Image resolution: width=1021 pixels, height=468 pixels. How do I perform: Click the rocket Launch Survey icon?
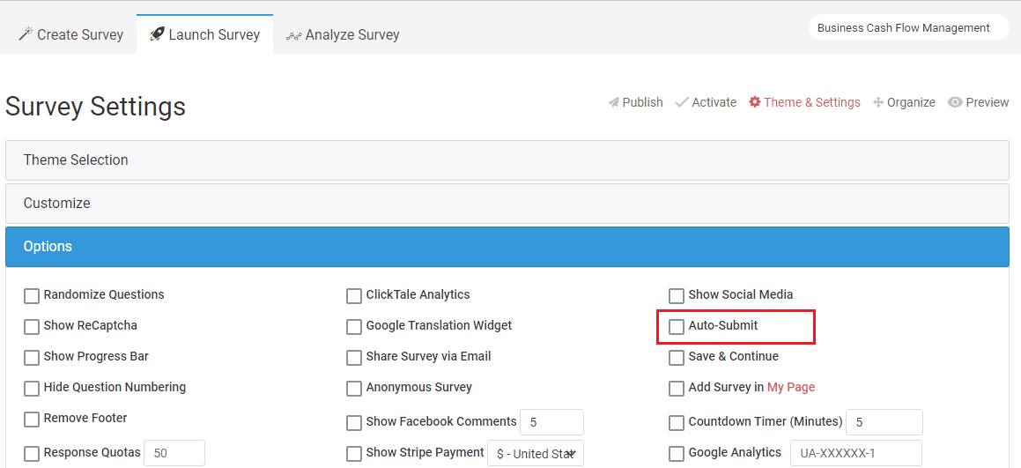[x=157, y=34]
